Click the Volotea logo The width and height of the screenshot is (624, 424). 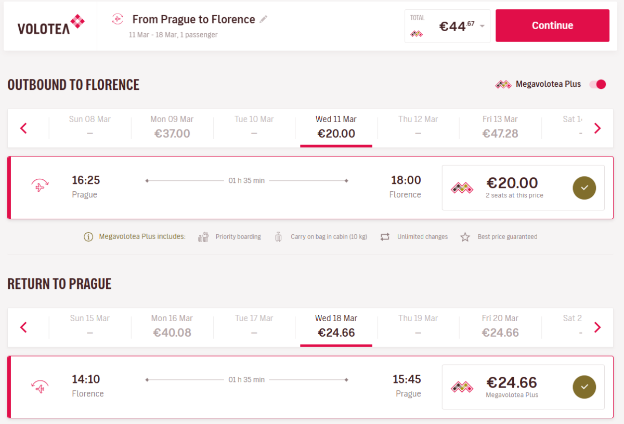click(x=50, y=25)
